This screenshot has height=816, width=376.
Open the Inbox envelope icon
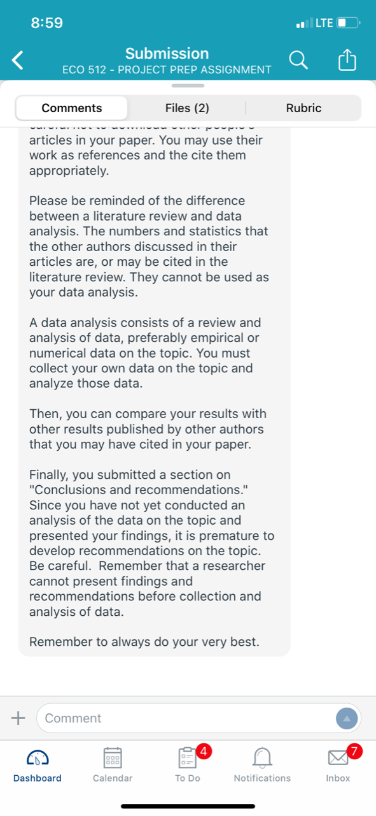coord(338,758)
